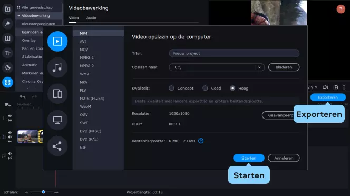The width and height of the screenshot is (350, 196).
Task: Switch to the Audio tab
Action: pyautogui.click(x=91, y=18)
